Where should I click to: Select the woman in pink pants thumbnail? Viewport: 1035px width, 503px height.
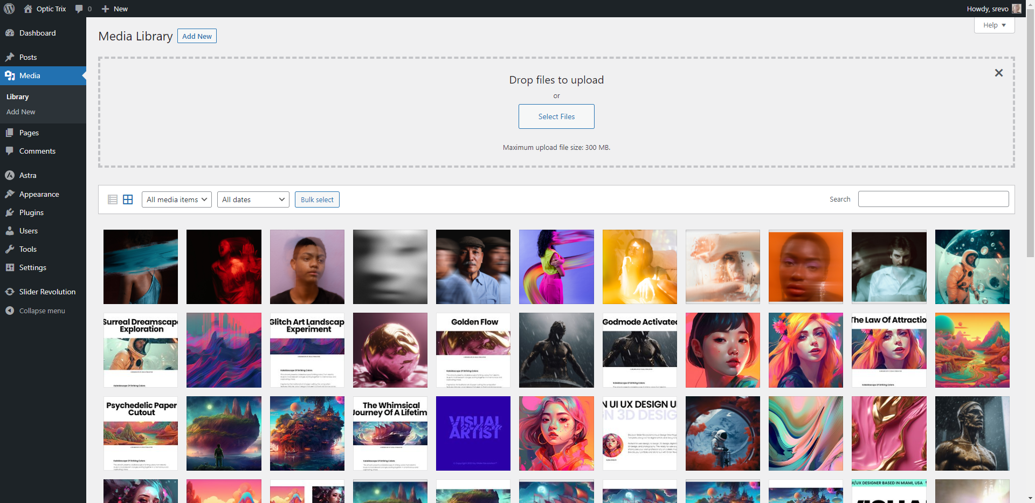(x=556, y=267)
